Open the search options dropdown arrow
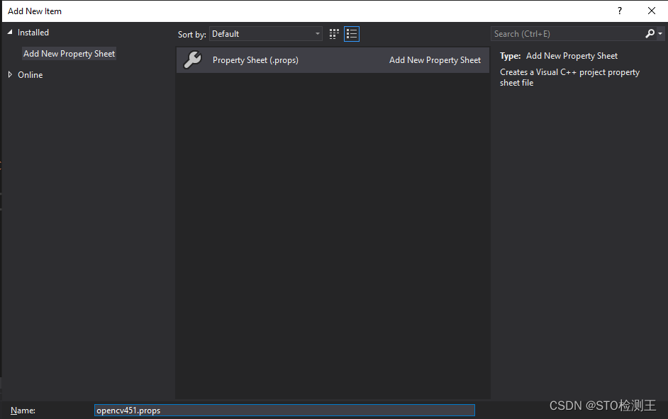Viewport: 668px width, 419px height. (x=659, y=33)
